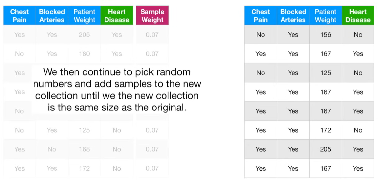This screenshot has width=379, height=180.
Task: Click the 156 weight cell in right table
Action: pyautogui.click(x=325, y=35)
